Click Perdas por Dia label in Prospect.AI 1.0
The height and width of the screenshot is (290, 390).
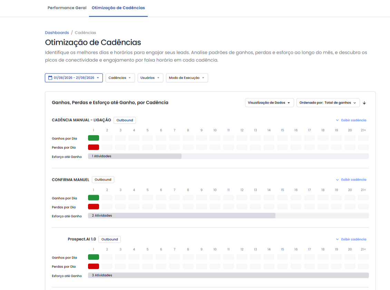click(64, 267)
